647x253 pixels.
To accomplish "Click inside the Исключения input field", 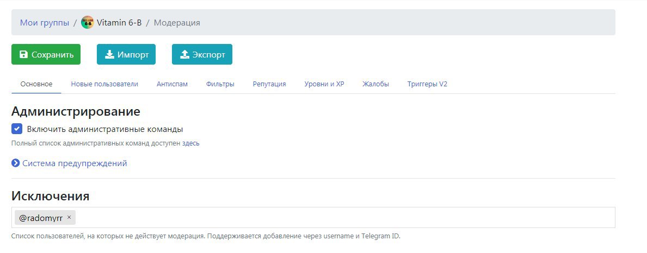I will (x=313, y=217).
